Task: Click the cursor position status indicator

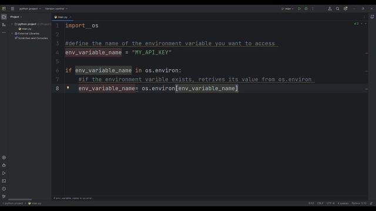Action: (x=311, y=203)
